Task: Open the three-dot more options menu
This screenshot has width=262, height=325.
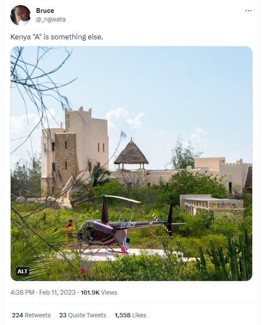Action: point(248,11)
